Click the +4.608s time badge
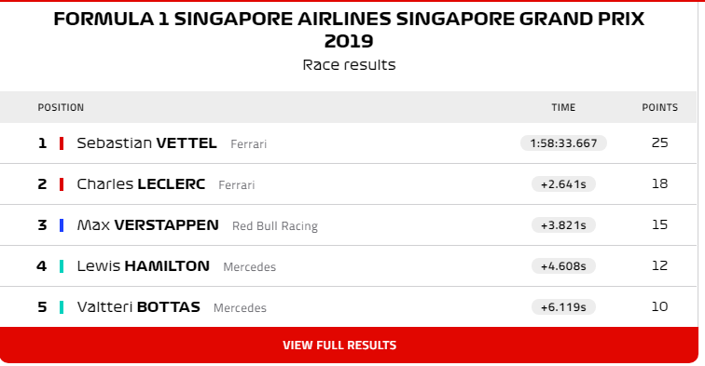 [563, 266]
